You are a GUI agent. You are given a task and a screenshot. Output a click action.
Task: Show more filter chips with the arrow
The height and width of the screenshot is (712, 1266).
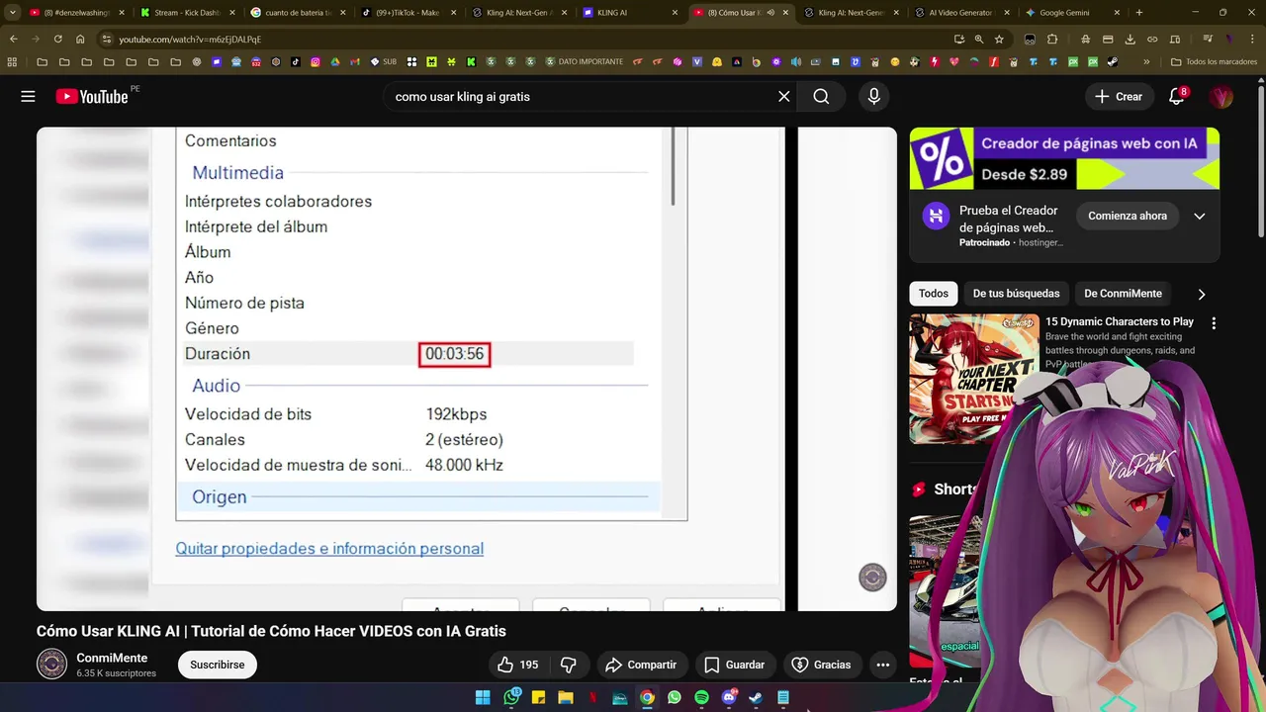point(1202,294)
